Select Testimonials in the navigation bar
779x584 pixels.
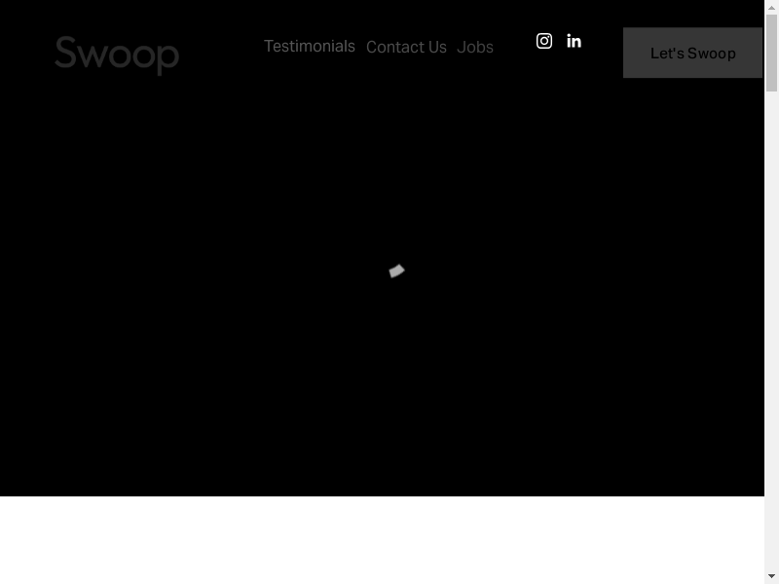click(309, 46)
